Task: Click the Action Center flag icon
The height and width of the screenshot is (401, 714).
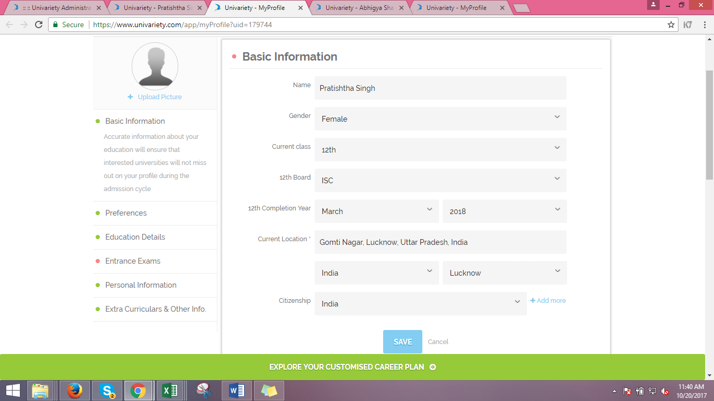Action: 627,391
